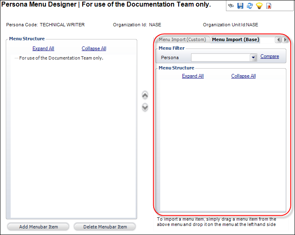Screen dimensions: 295x235
Task: Click the import instructions text about dragging a menu item
Action: (217, 221)
